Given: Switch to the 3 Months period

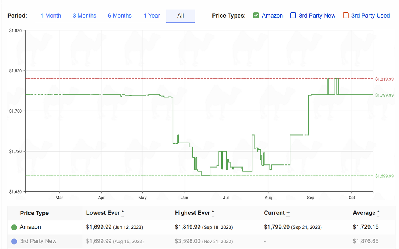Looking at the screenshot, I should [x=84, y=16].
